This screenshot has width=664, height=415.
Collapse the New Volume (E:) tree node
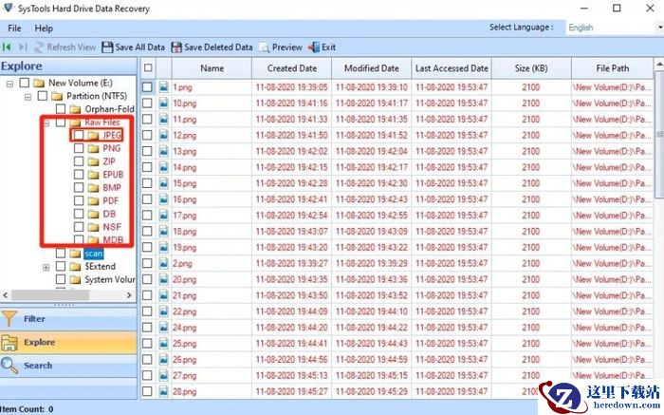pos(9,84)
